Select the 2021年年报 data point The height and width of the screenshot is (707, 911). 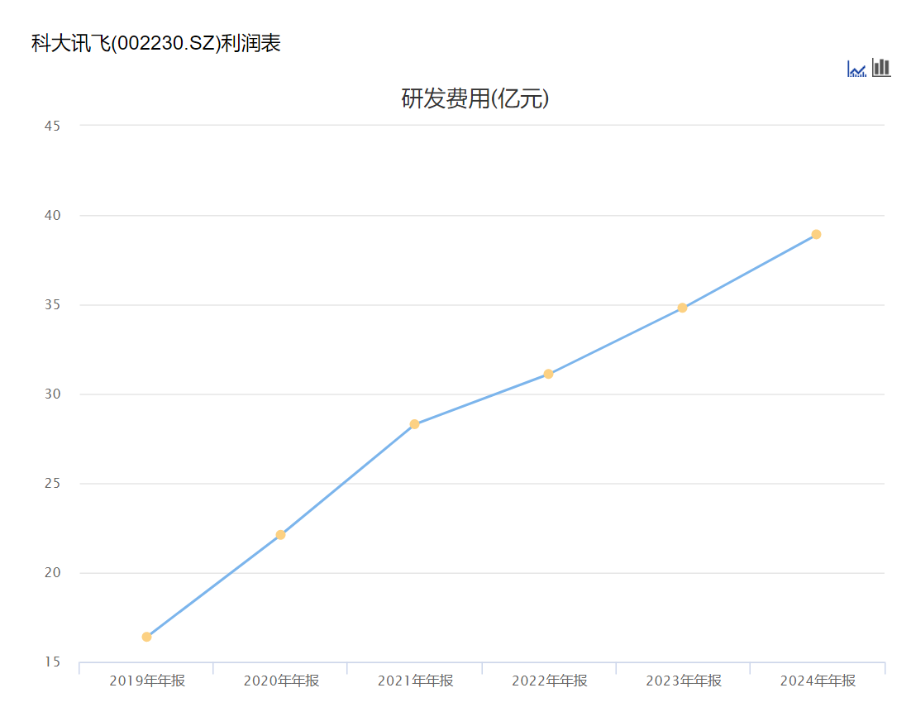point(414,424)
